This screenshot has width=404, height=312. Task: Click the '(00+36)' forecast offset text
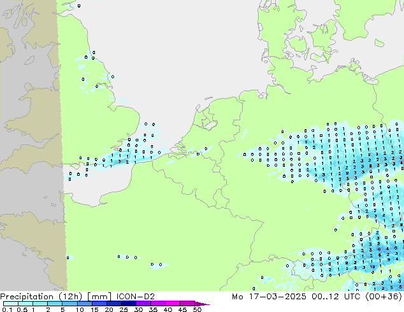(384, 296)
